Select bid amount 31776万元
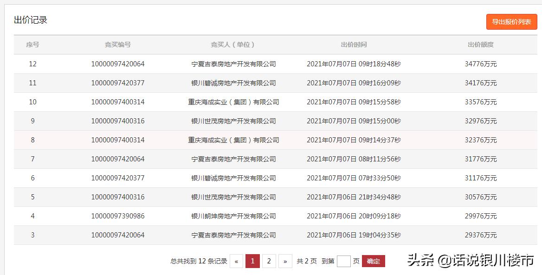Image resolution: width=542 pixels, height=275 pixels. pos(480,159)
